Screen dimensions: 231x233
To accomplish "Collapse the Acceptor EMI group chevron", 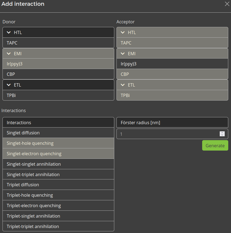I will tap(123, 54).
